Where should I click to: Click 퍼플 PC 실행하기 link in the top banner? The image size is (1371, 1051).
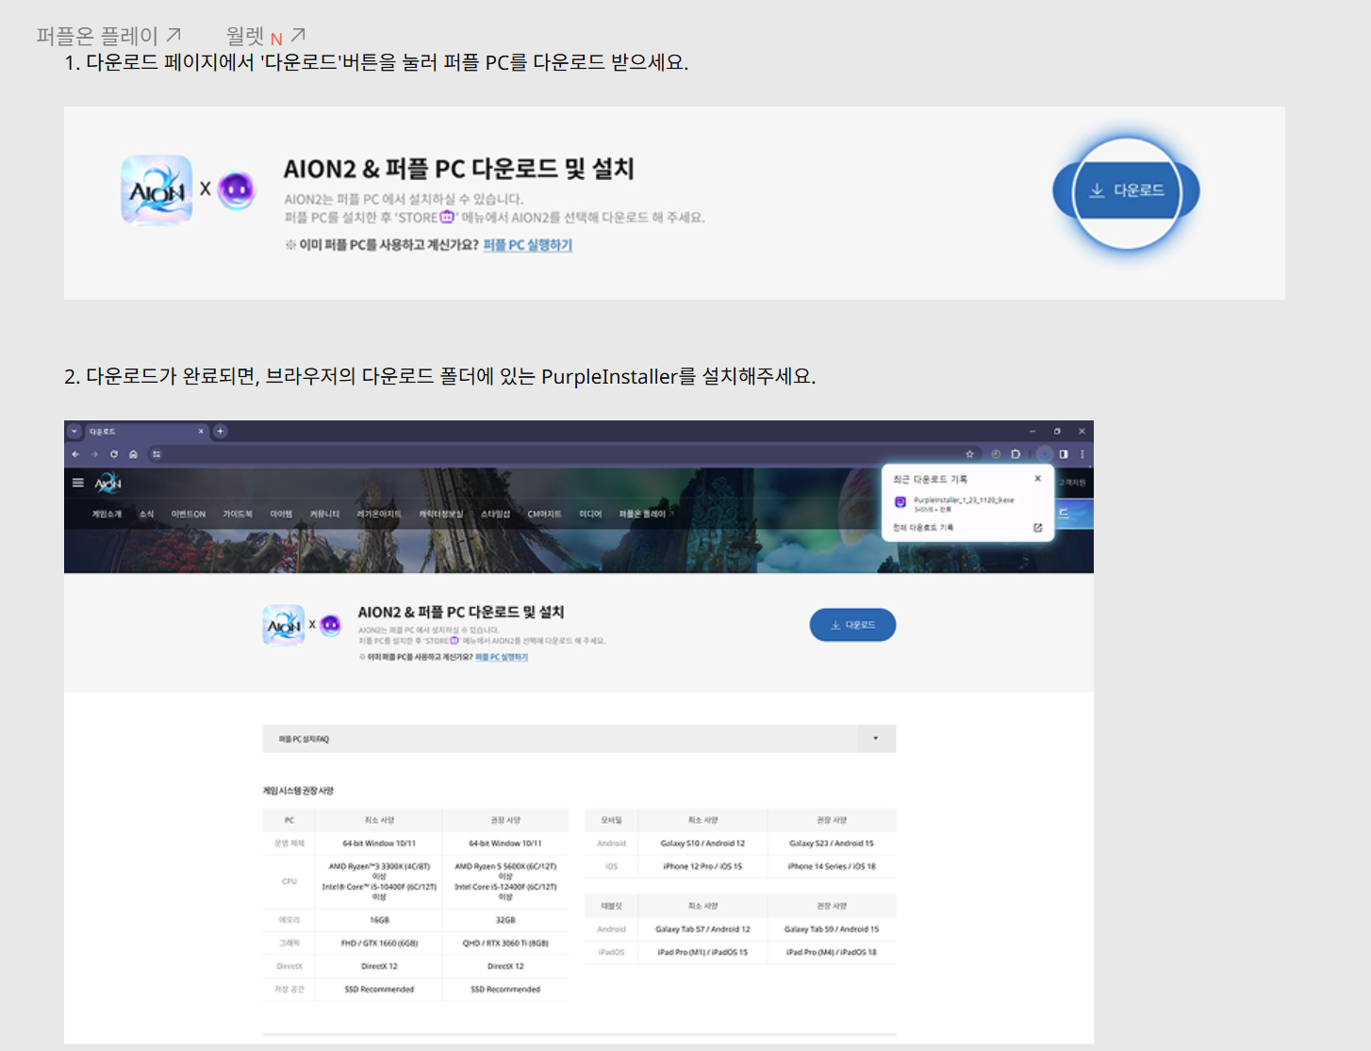click(527, 245)
